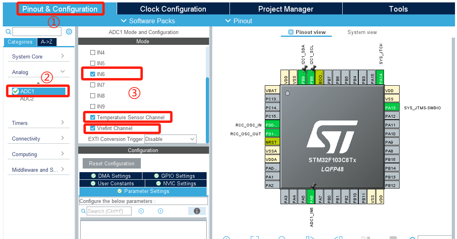Screen dimensions: 457x239
Task: Switch to Clock Configuration tab
Action: click(173, 9)
